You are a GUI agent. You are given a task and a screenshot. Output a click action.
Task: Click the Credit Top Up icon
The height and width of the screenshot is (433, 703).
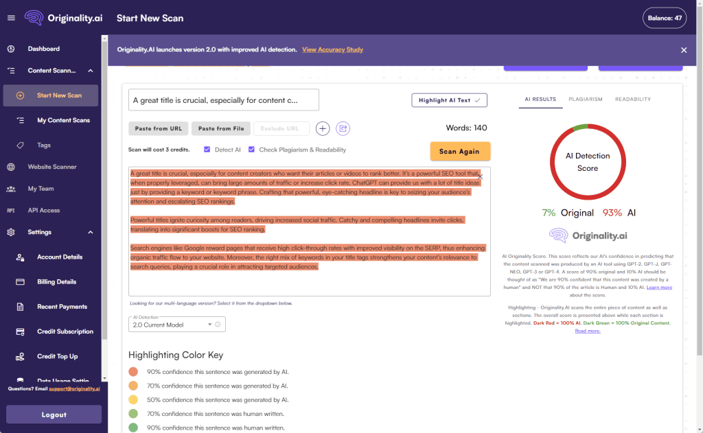[x=20, y=357]
